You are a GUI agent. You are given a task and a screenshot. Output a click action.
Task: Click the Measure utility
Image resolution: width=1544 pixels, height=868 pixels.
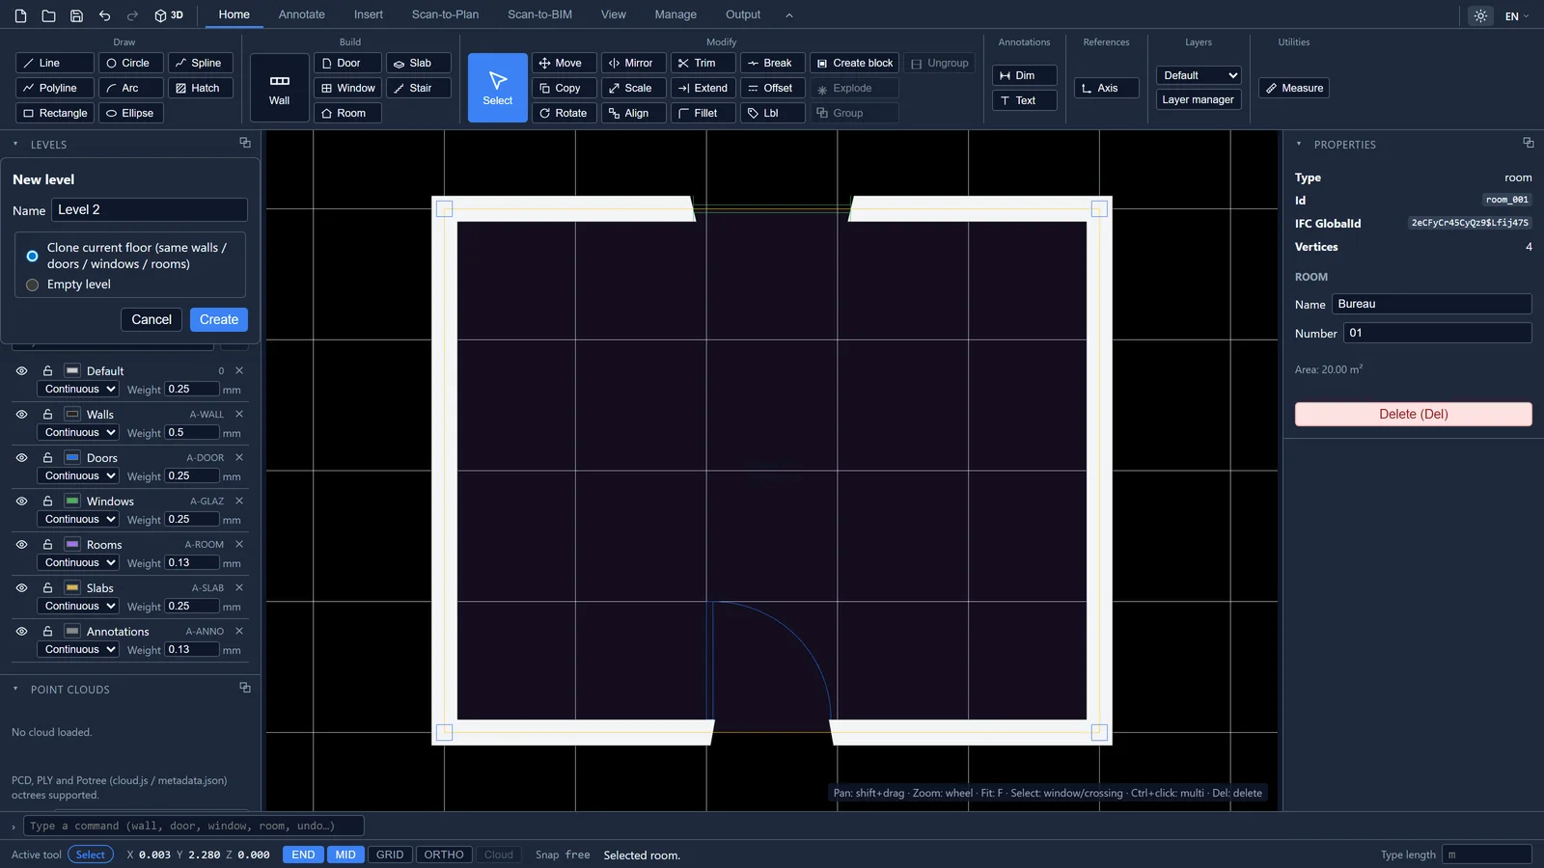coord(1294,88)
